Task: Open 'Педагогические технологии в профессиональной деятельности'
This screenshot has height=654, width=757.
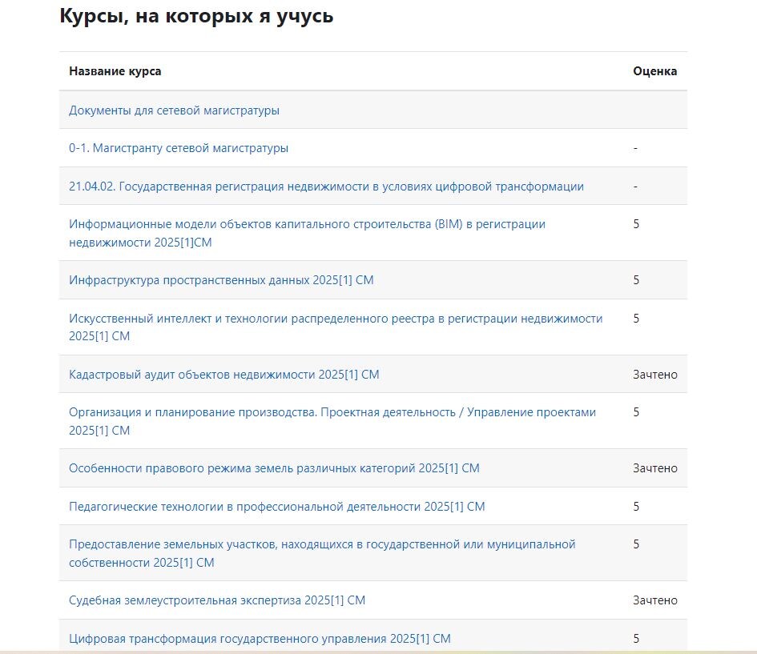Action: coord(276,506)
